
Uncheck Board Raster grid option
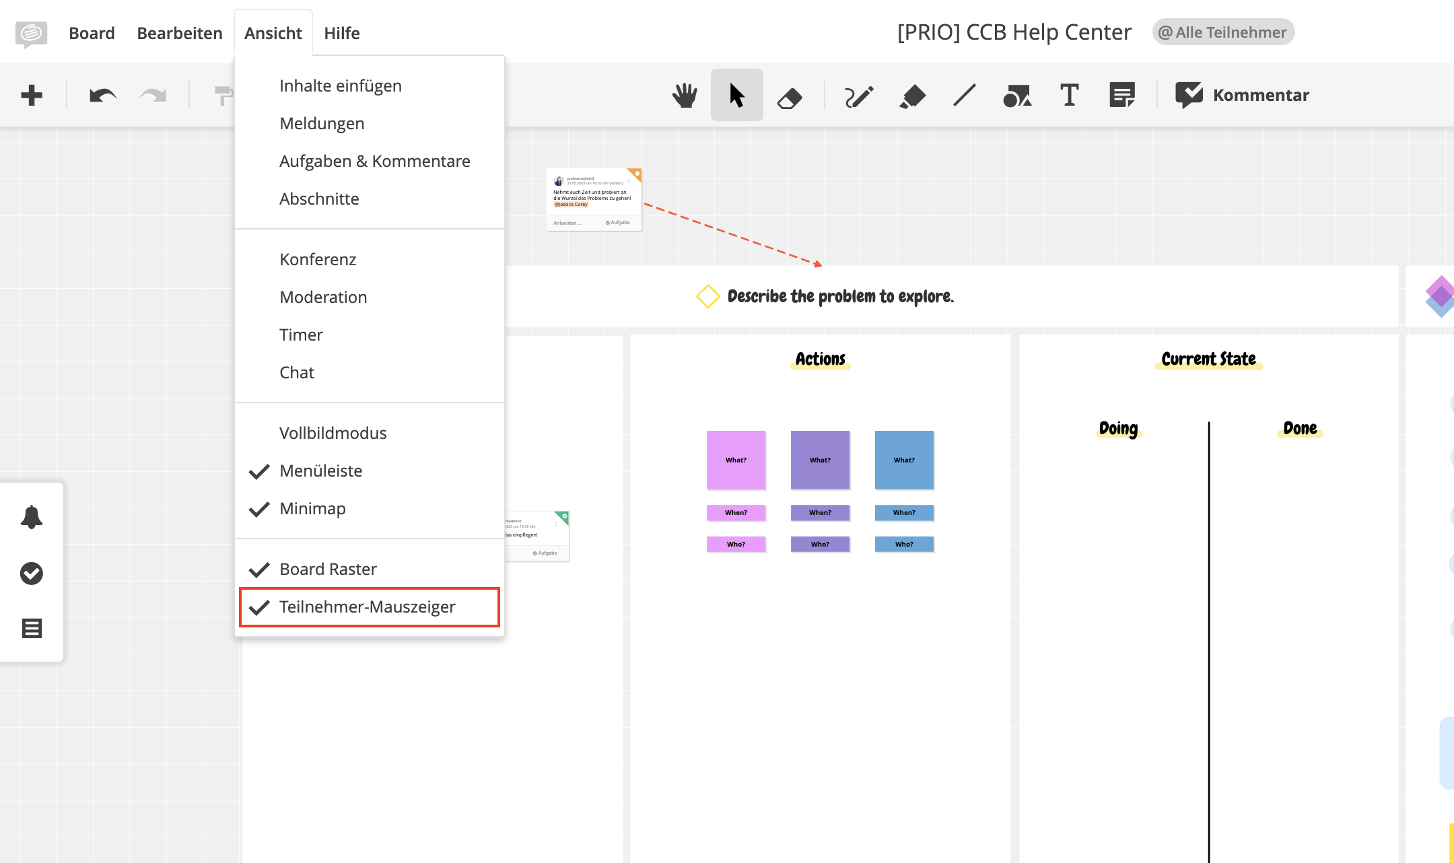click(328, 569)
